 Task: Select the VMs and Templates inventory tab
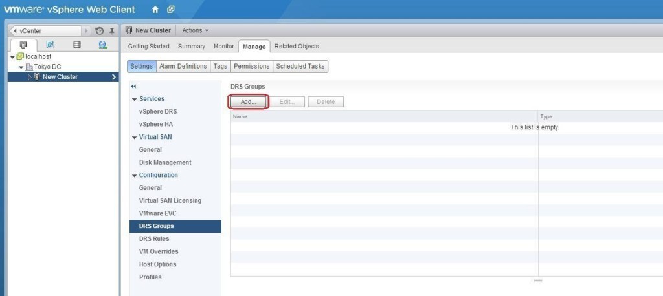click(50, 45)
